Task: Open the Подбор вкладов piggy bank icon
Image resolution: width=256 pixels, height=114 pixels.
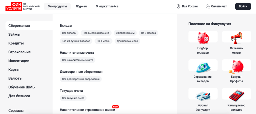Action: [x=203, y=37]
